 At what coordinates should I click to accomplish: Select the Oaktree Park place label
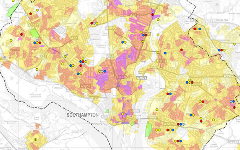tap(222, 20)
